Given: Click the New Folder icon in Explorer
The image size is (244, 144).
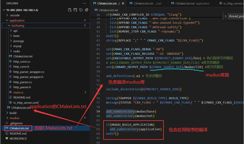Looking at the screenshot, I should (75, 10).
